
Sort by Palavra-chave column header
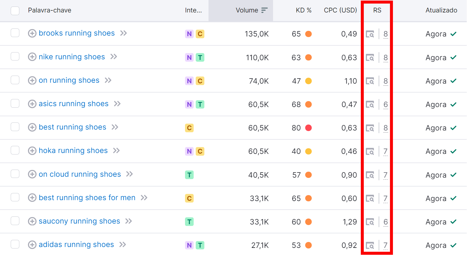[x=50, y=10]
